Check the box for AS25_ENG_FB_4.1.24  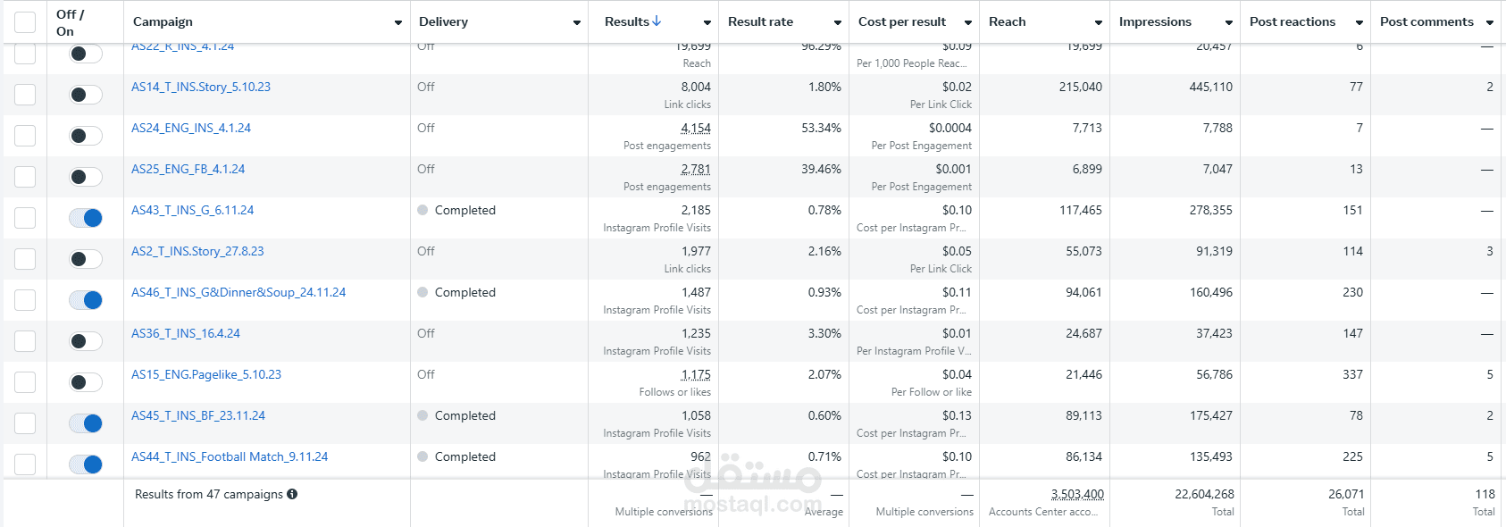pos(25,177)
